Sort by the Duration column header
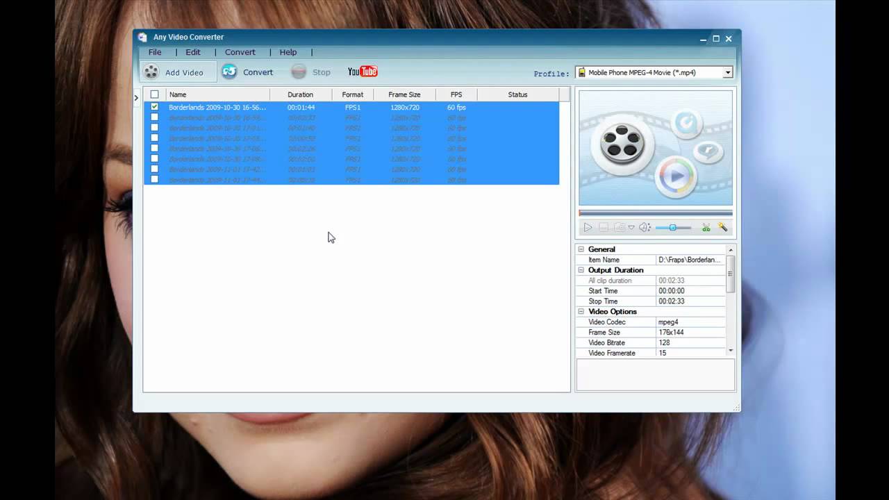The width and height of the screenshot is (889, 500). [x=301, y=94]
